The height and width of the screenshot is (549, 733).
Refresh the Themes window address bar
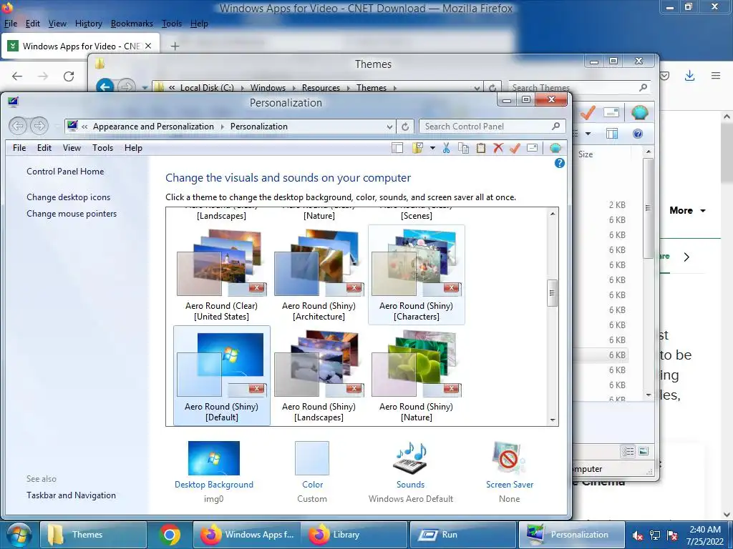tap(492, 88)
